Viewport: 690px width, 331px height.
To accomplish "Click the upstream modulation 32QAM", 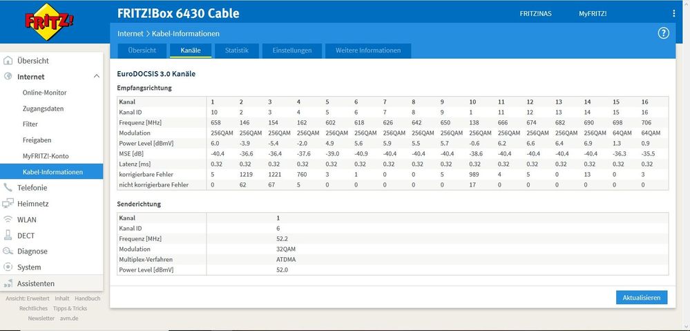I will [x=285, y=249].
